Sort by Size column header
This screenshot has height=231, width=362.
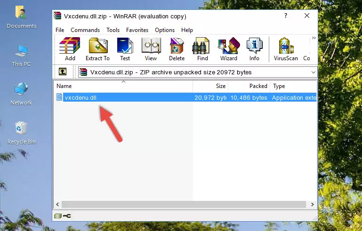pyautogui.click(x=210, y=86)
